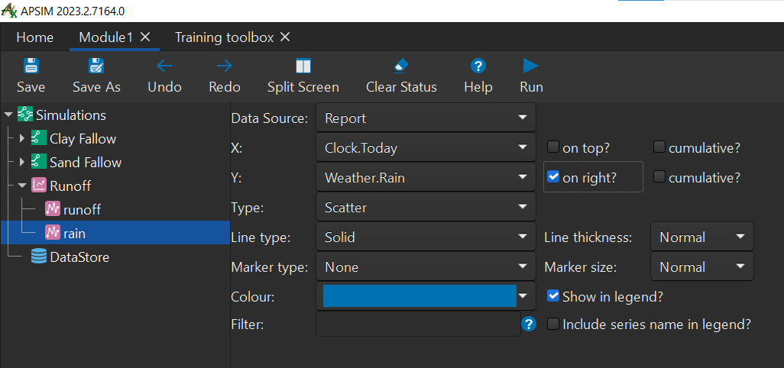Image resolution: width=784 pixels, height=368 pixels.
Task: Click the APSIM application logo icon
Action: [9, 11]
